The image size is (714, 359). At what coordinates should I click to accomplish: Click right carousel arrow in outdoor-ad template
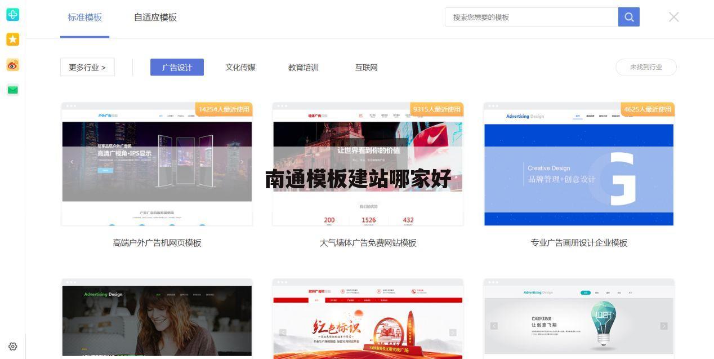pyautogui.click(x=242, y=162)
